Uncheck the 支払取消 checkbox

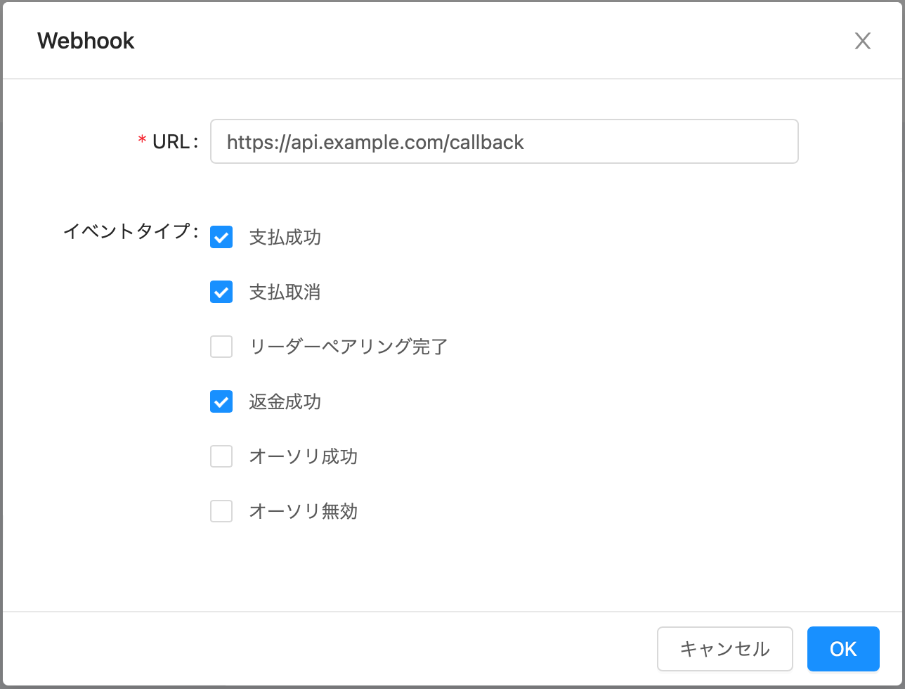coord(221,292)
